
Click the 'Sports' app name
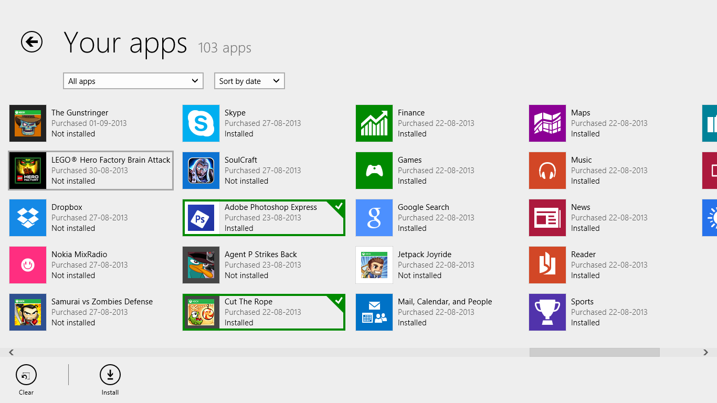click(x=582, y=302)
